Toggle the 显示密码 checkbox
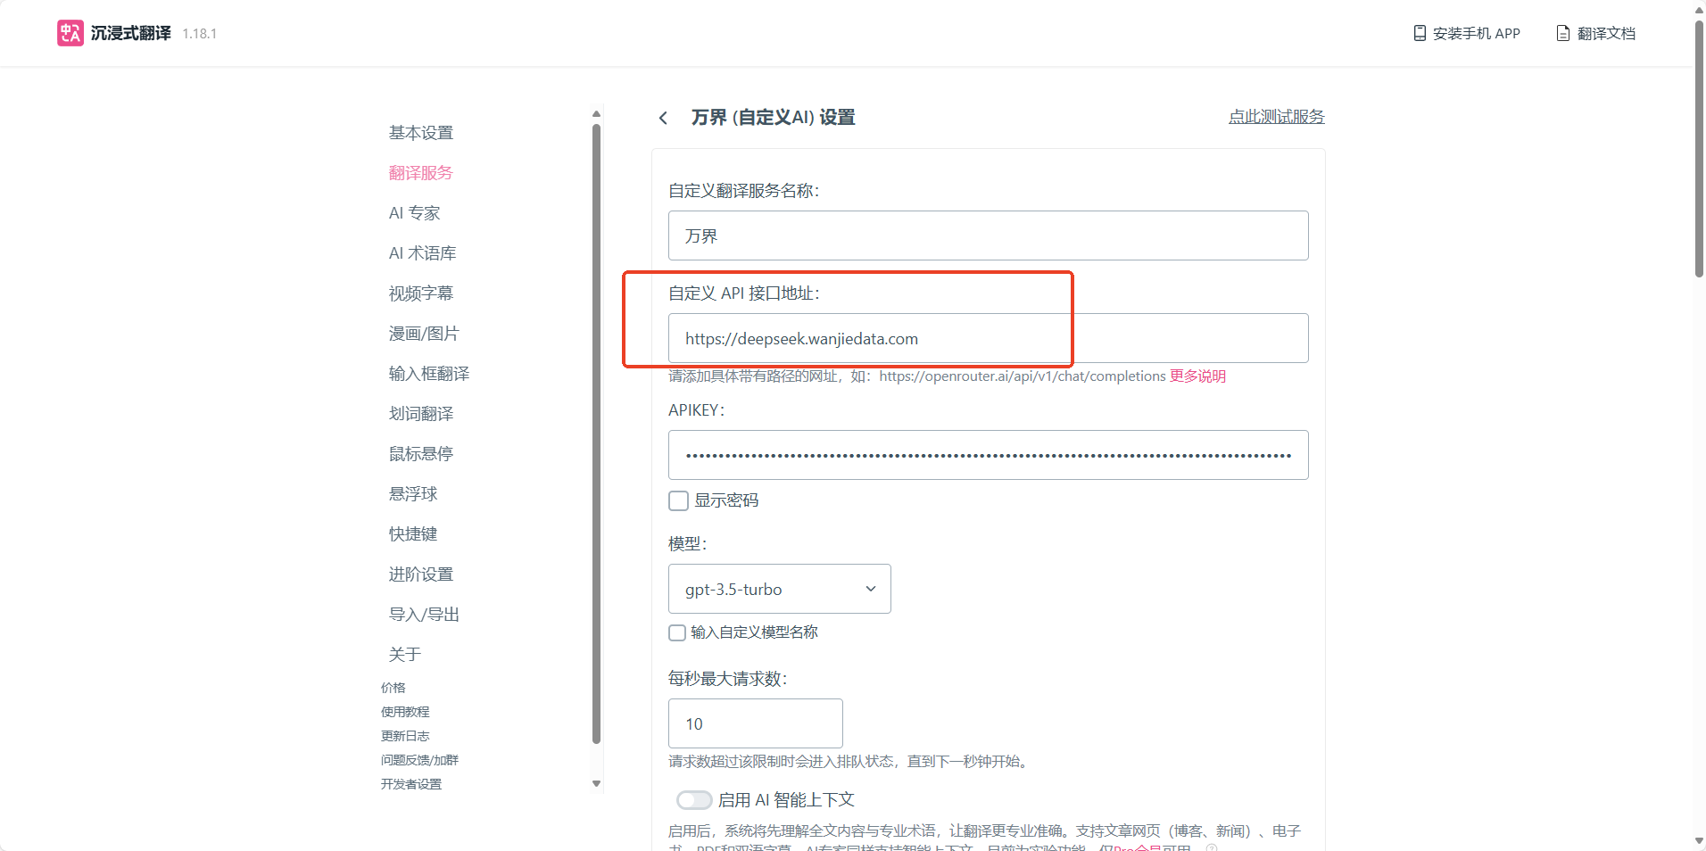The width and height of the screenshot is (1706, 851). point(679,500)
